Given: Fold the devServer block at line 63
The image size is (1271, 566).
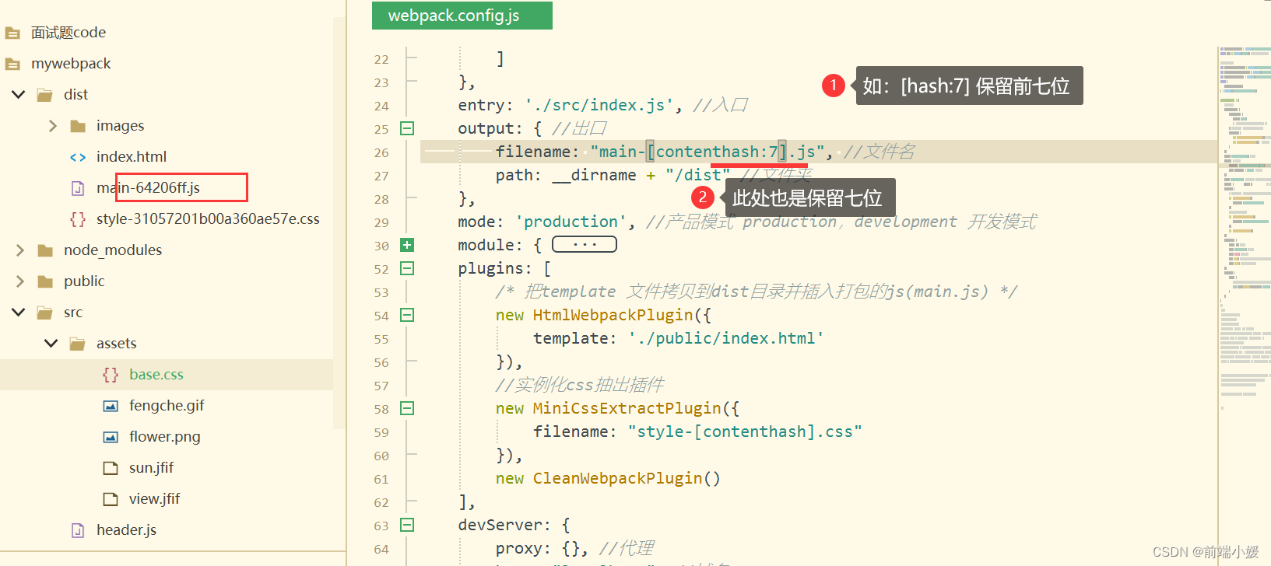Looking at the screenshot, I should (x=407, y=525).
